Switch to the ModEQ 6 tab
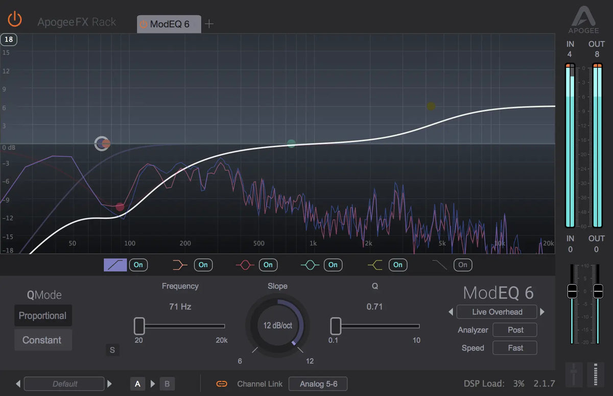This screenshot has width=613, height=396. (x=169, y=23)
